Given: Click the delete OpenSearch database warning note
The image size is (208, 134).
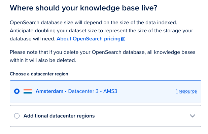Looking at the screenshot, I should [x=103, y=56].
